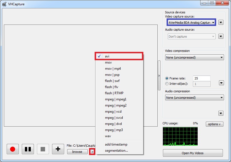Open the file format arrow menu beside browse
The height and width of the screenshot is (162, 231).
(92, 152)
